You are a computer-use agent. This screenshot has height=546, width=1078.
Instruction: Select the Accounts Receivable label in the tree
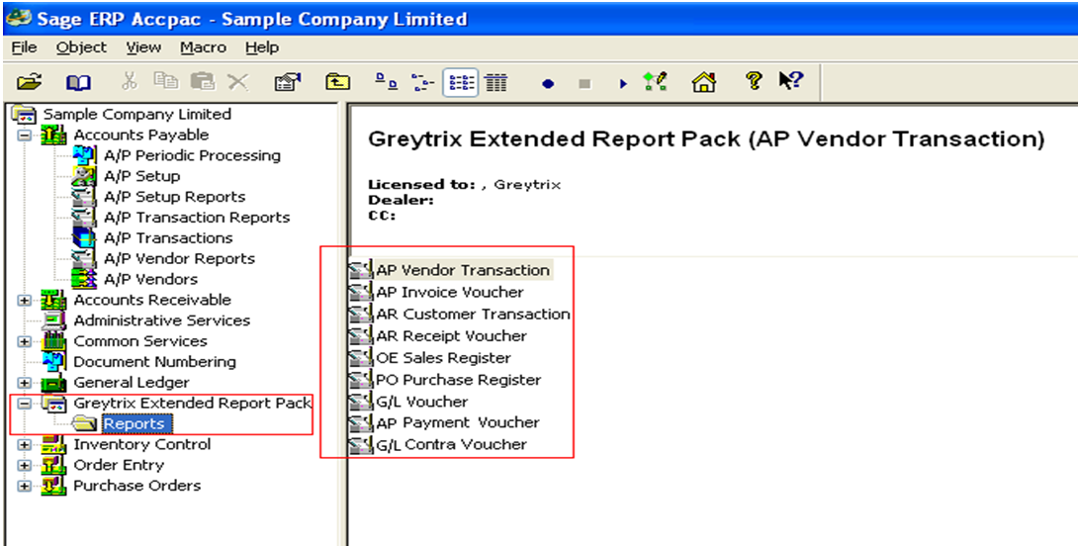tap(152, 300)
